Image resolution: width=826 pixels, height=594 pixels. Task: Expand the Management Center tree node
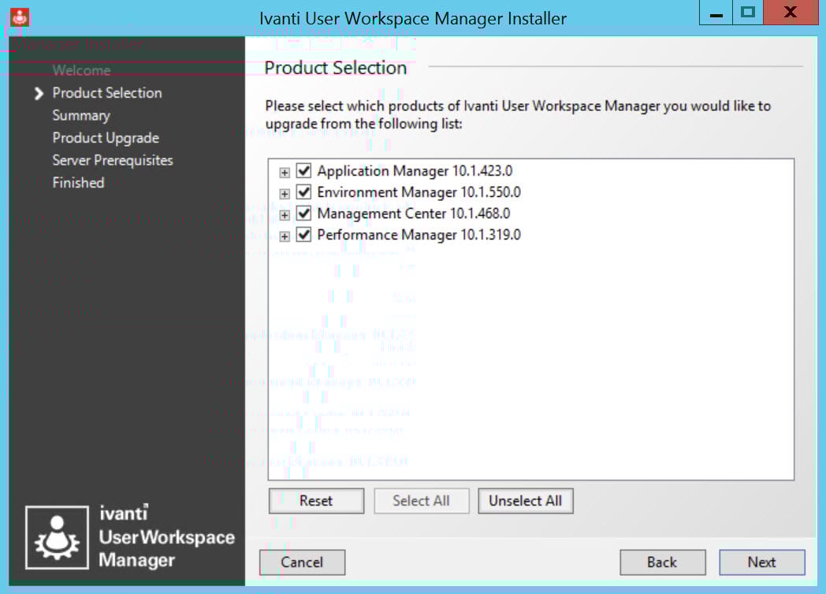[285, 214]
